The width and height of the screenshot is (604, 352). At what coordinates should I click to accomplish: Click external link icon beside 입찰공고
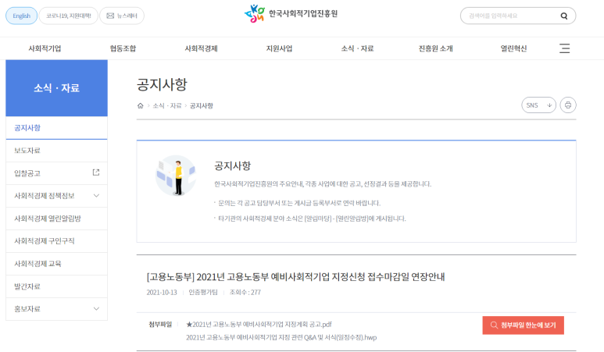(x=96, y=172)
